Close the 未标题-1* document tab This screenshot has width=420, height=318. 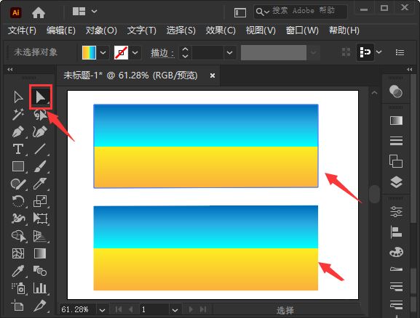[x=213, y=76]
